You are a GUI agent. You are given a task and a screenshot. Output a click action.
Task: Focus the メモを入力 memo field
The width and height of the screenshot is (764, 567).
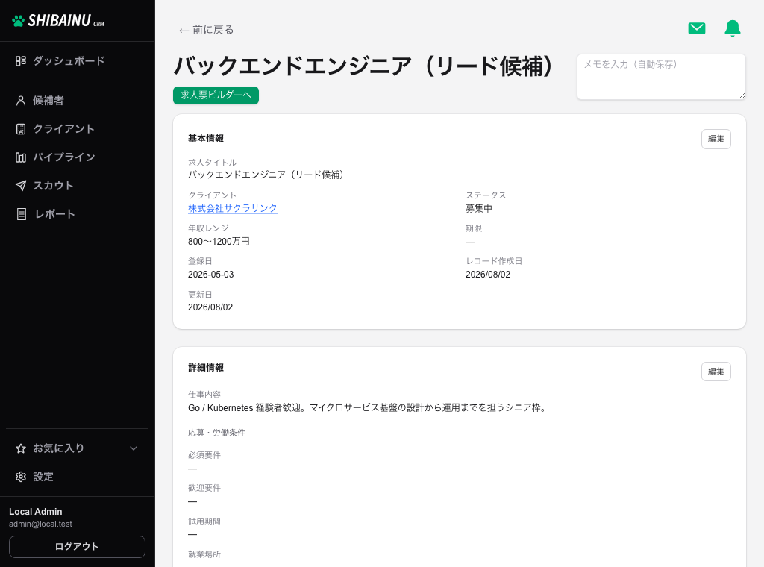pos(661,77)
